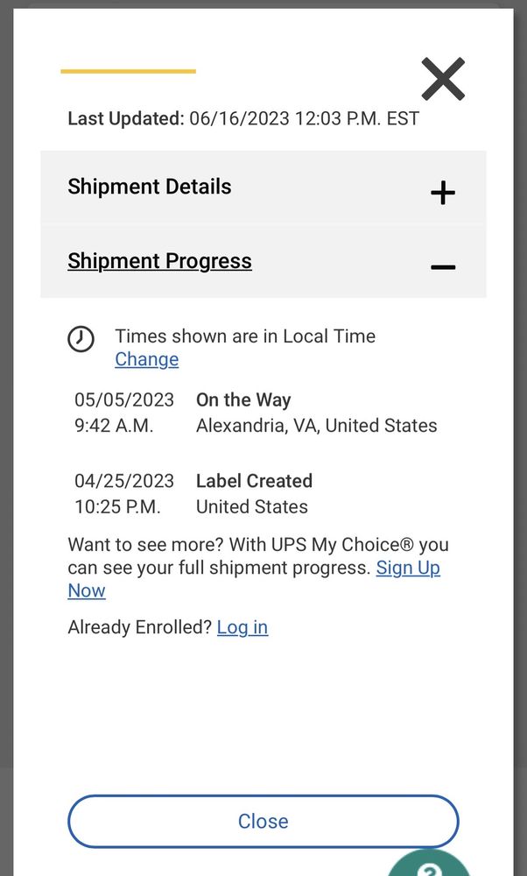
Task: Click the yellow accent bar at the top
Action: [x=128, y=71]
